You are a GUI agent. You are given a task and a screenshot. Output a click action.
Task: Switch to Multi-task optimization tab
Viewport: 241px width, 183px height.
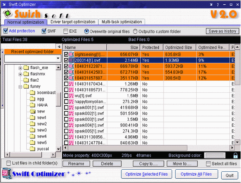point(122,22)
